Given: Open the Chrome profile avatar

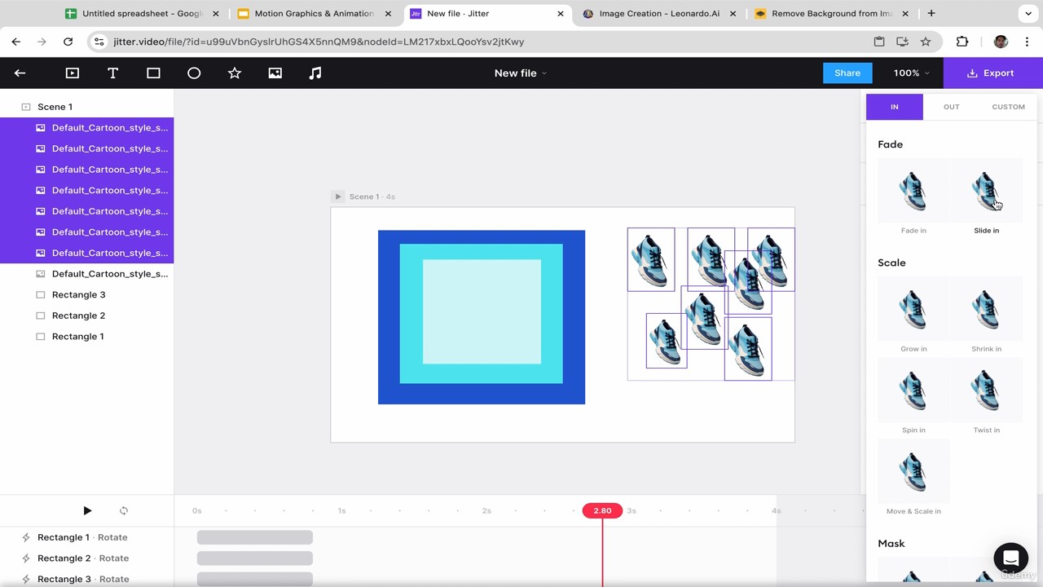Looking at the screenshot, I should click(1001, 42).
